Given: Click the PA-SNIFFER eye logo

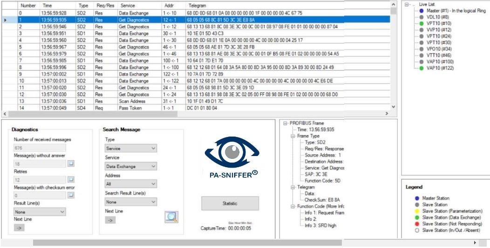Looking at the screenshot, I should (231, 155).
